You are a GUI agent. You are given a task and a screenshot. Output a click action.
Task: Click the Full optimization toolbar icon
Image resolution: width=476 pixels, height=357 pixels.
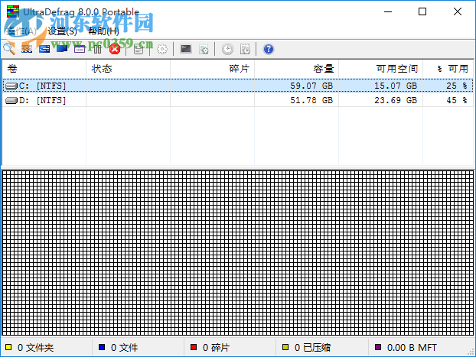[62, 49]
